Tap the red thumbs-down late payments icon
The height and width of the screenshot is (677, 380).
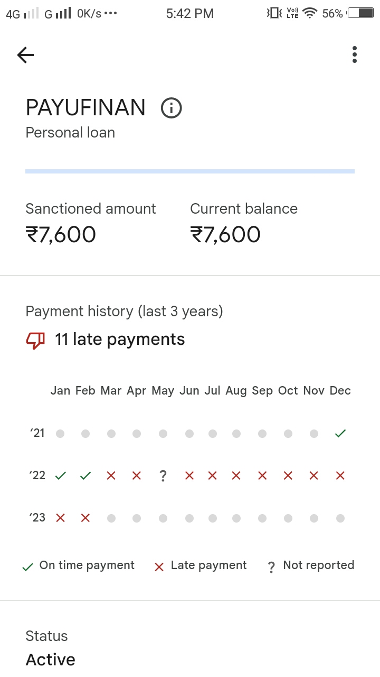tap(35, 340)
